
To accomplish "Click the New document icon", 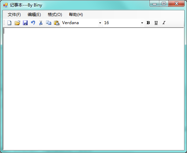I will coord(10,23).
